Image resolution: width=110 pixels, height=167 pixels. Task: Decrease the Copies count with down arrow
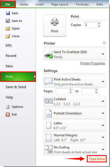(99, 26)
